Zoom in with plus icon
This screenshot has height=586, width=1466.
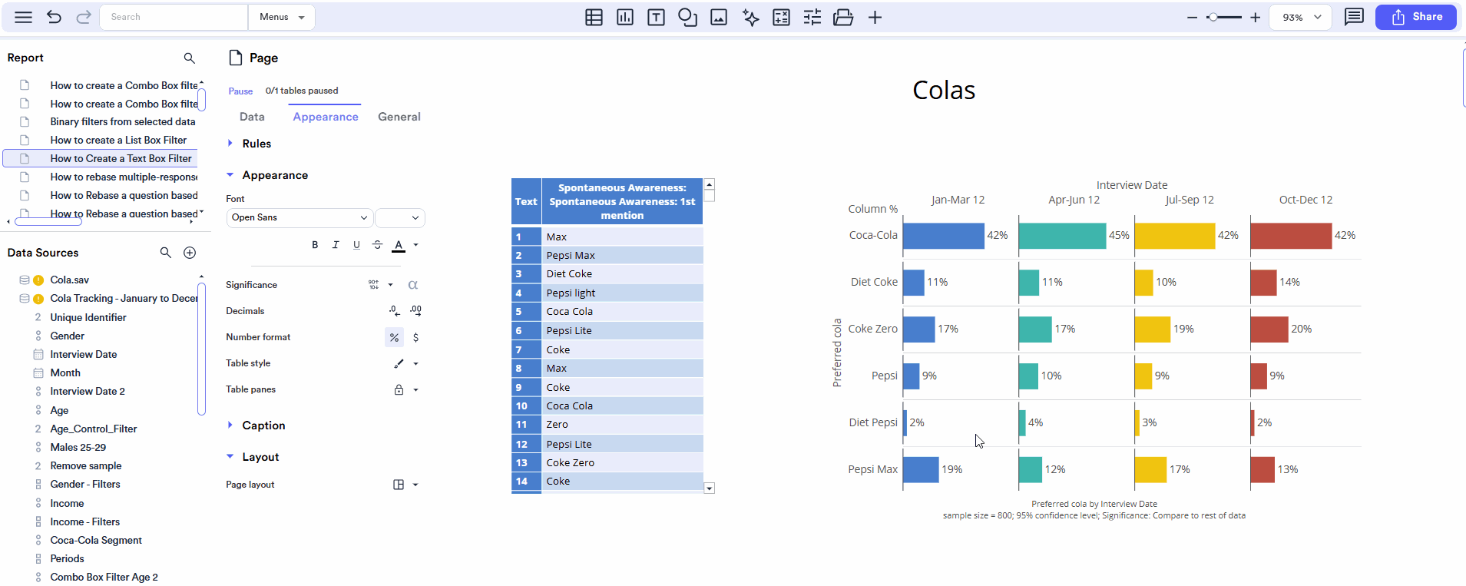(1255, 17)
